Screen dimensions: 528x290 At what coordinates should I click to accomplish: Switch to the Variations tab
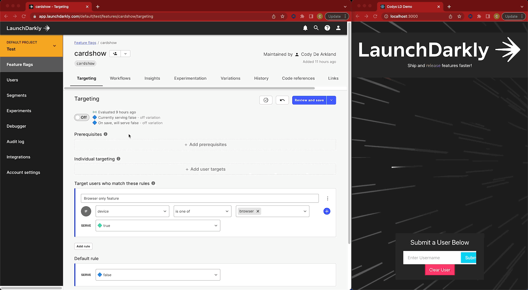tap(230, 78)
